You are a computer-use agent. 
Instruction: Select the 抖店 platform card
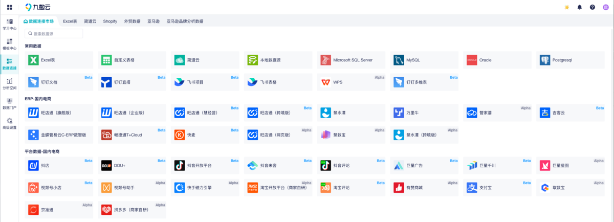pos(59,166)
